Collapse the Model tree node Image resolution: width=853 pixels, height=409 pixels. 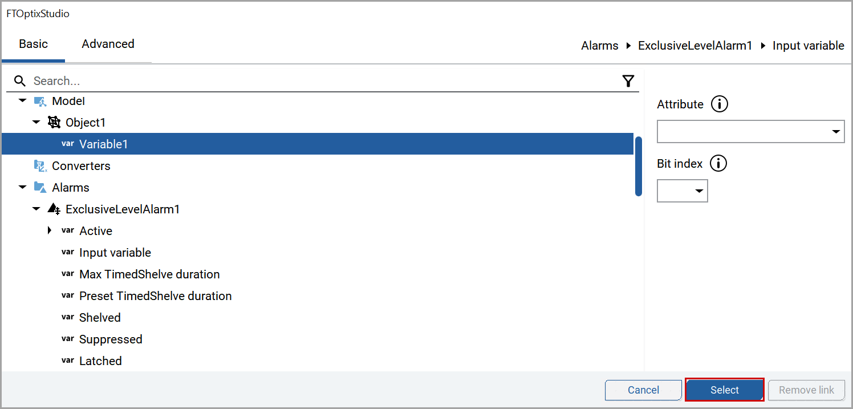[22, 101]
